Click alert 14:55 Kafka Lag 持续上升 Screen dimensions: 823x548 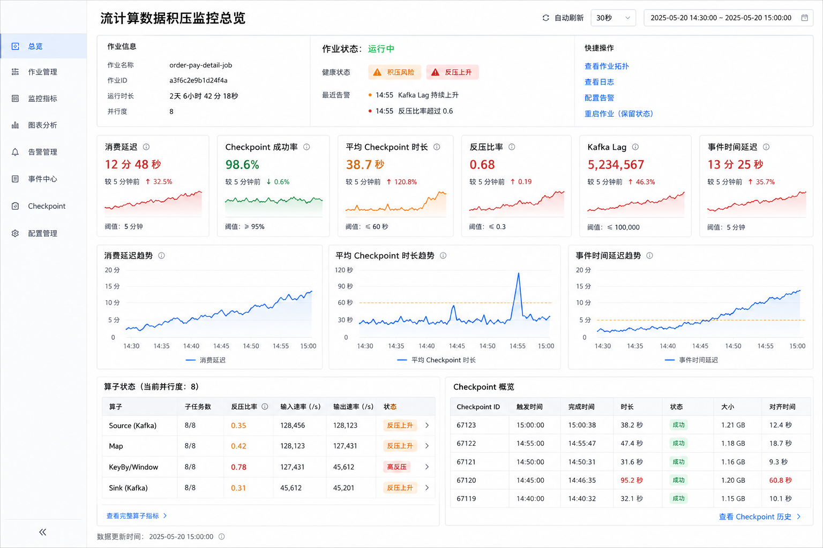[x=414, y=95]
